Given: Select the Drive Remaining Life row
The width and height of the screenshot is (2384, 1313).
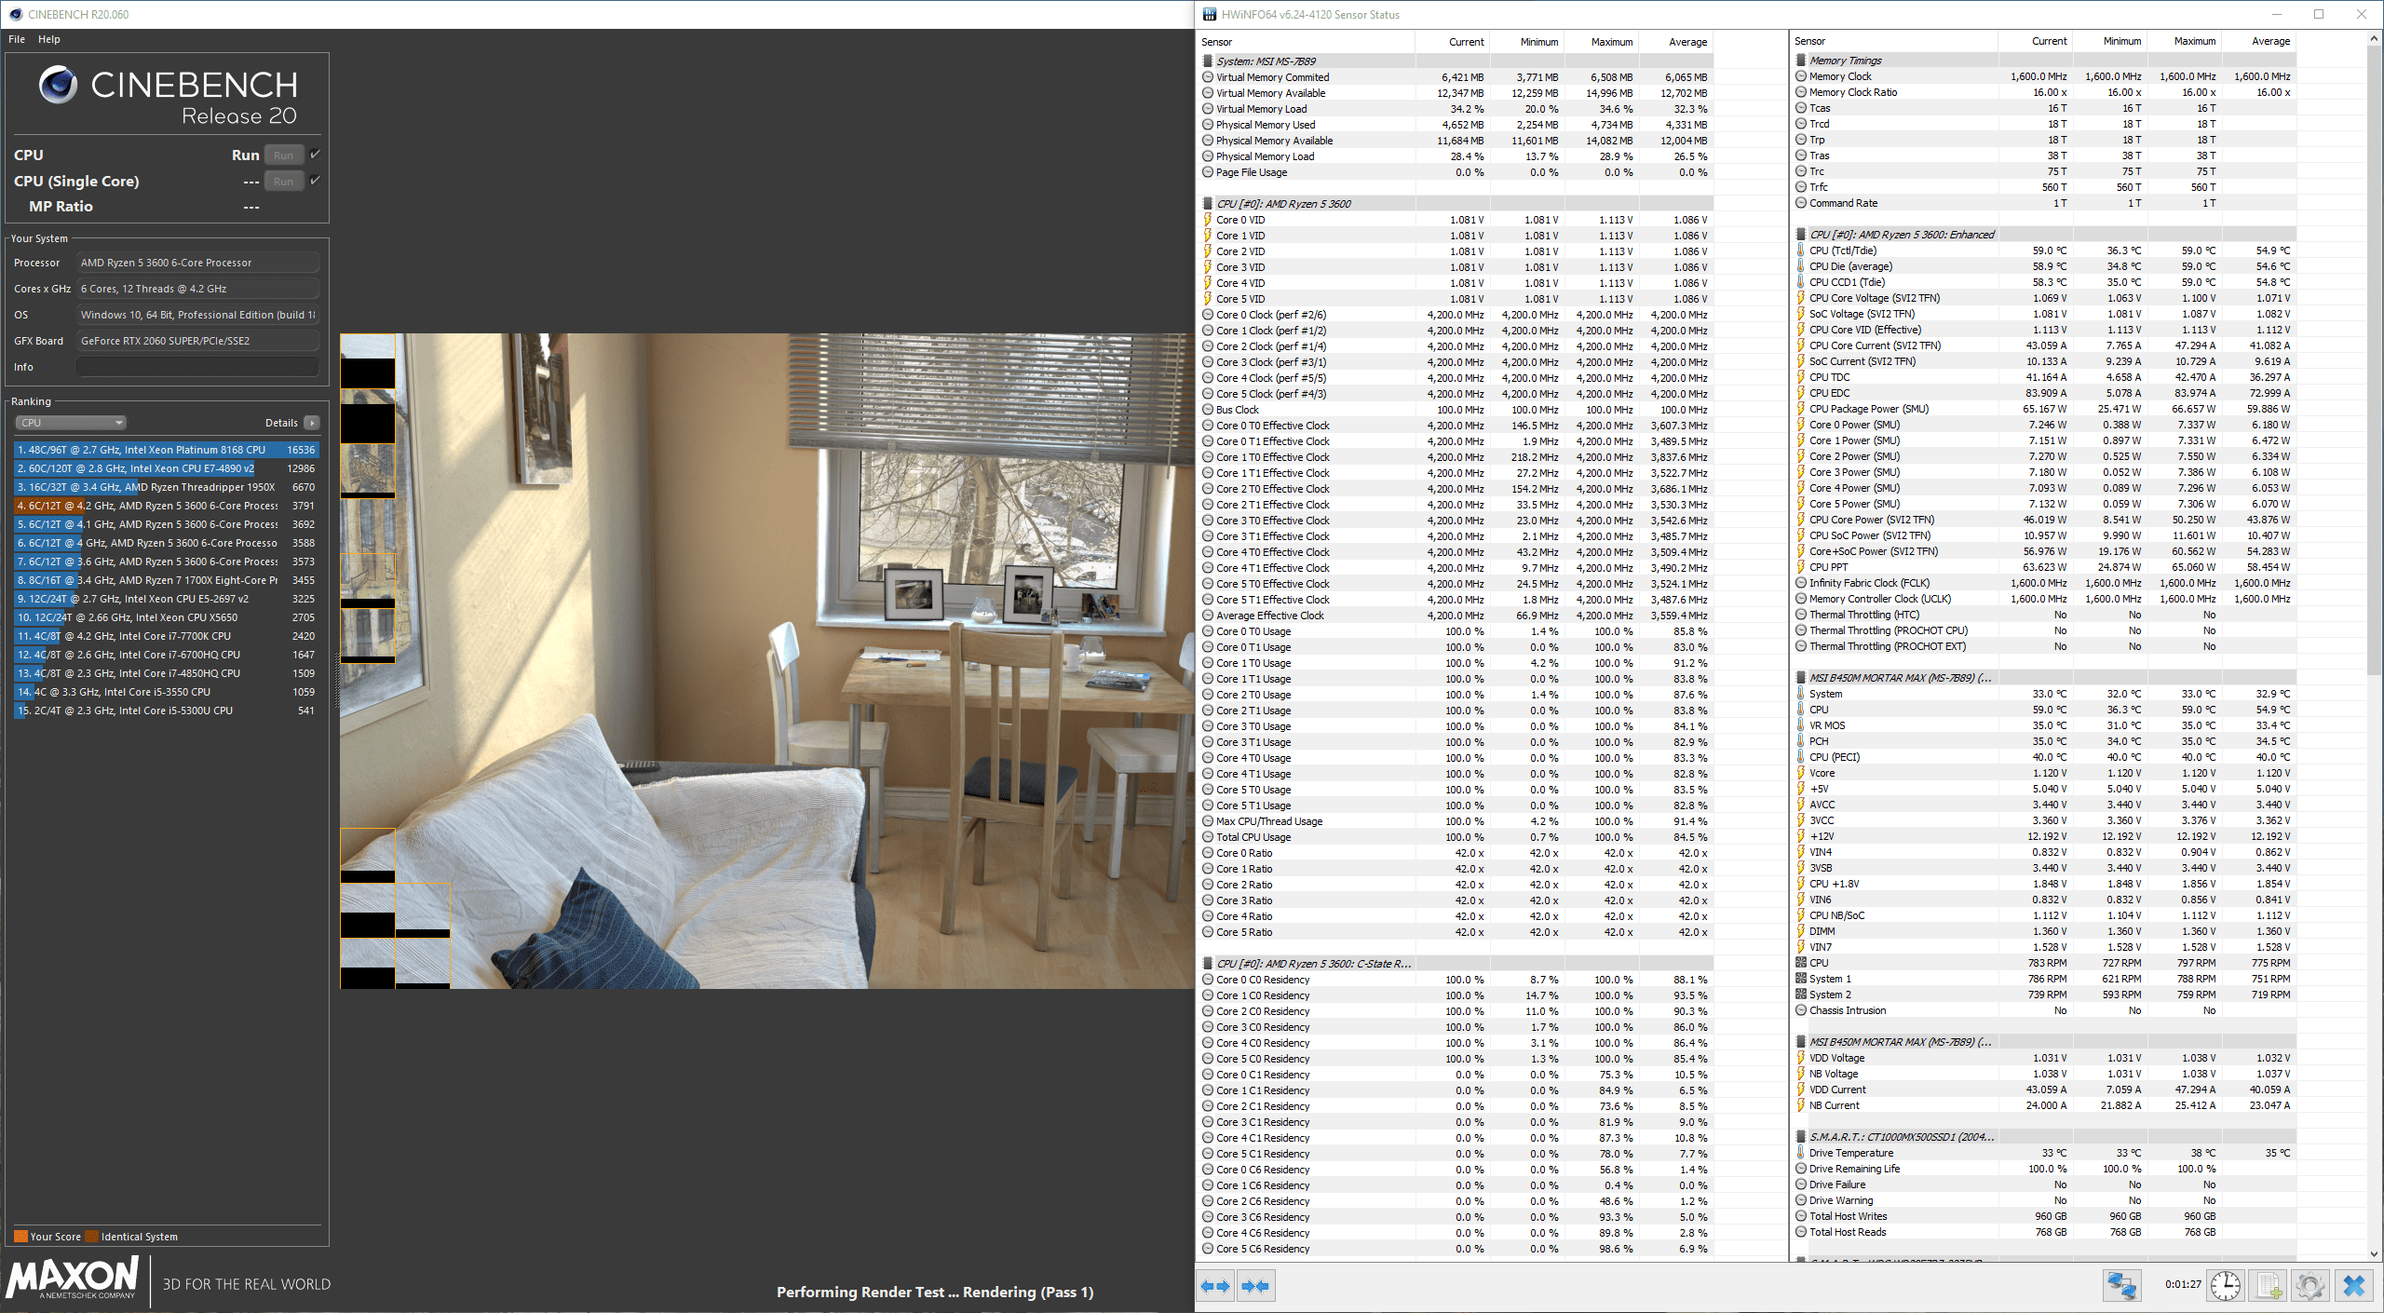Looking at the screenshot, I should (2044, 1169).
